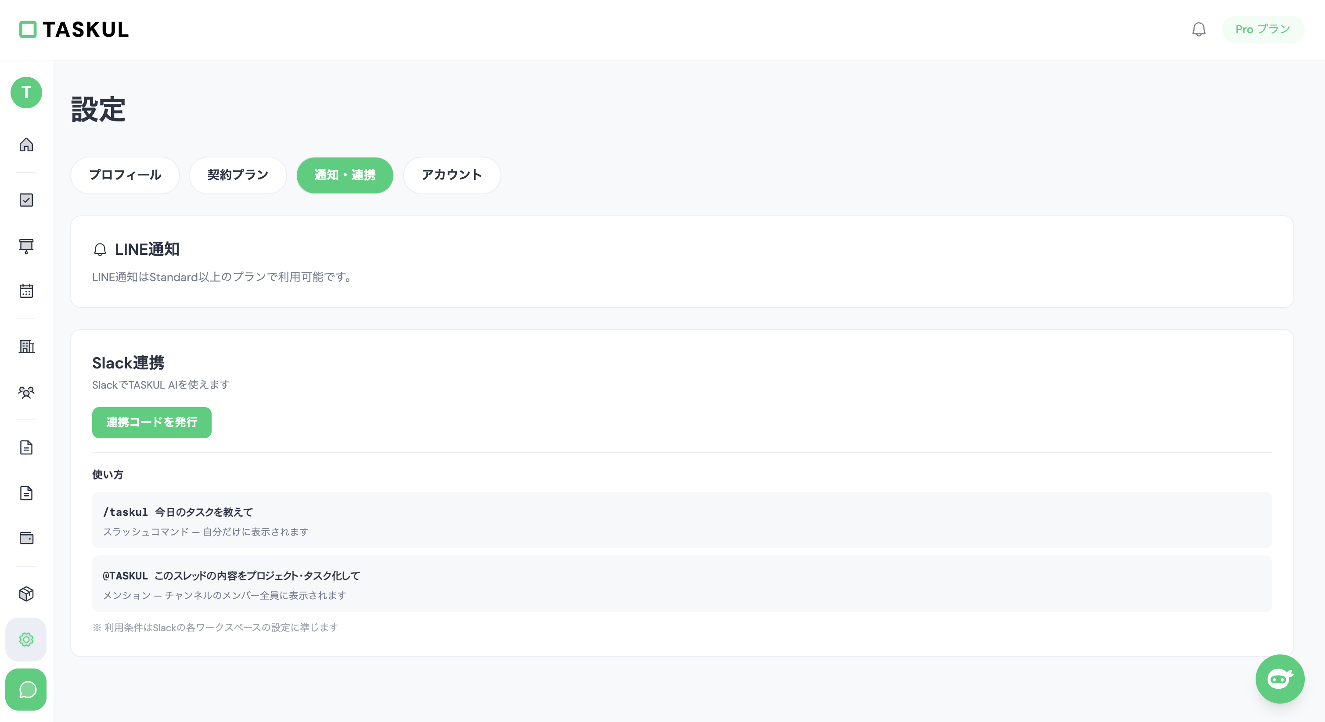Open the notification bell in the header
This screenshot has width=1325, height=722.
tap(1199, 29)
